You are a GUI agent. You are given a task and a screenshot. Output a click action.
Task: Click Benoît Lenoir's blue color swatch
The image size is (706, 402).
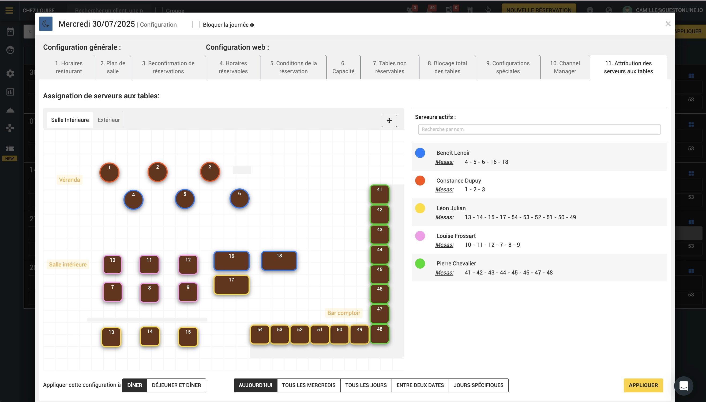coord(420,153)
